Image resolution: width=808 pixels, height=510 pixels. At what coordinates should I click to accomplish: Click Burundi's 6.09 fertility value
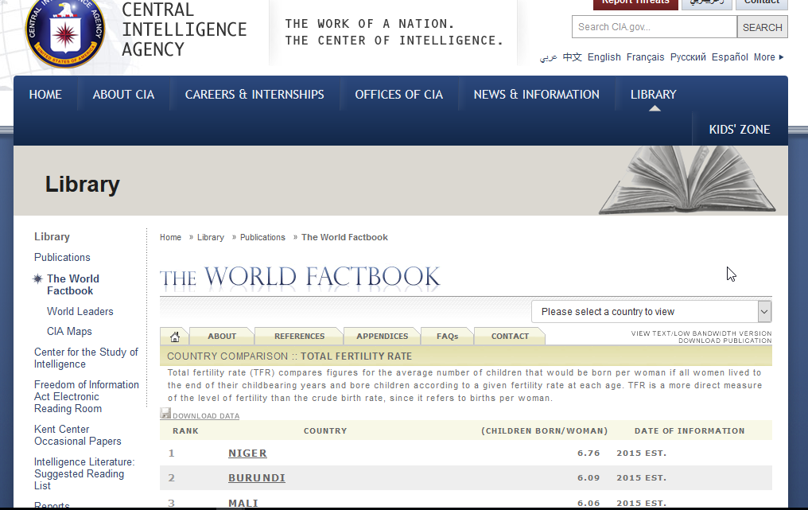tap(589, 478)
